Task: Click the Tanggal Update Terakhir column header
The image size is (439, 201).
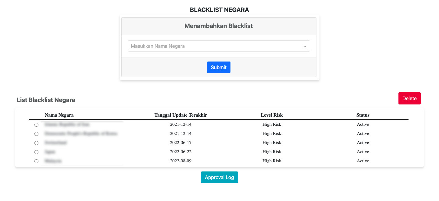Action: [x=181, y=115]
